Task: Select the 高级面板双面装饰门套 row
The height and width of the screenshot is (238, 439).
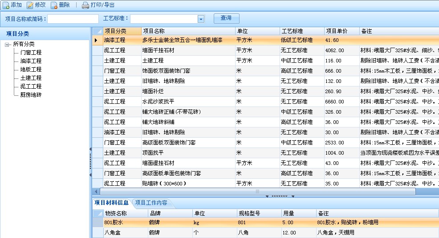Action: tap(265, 143)
